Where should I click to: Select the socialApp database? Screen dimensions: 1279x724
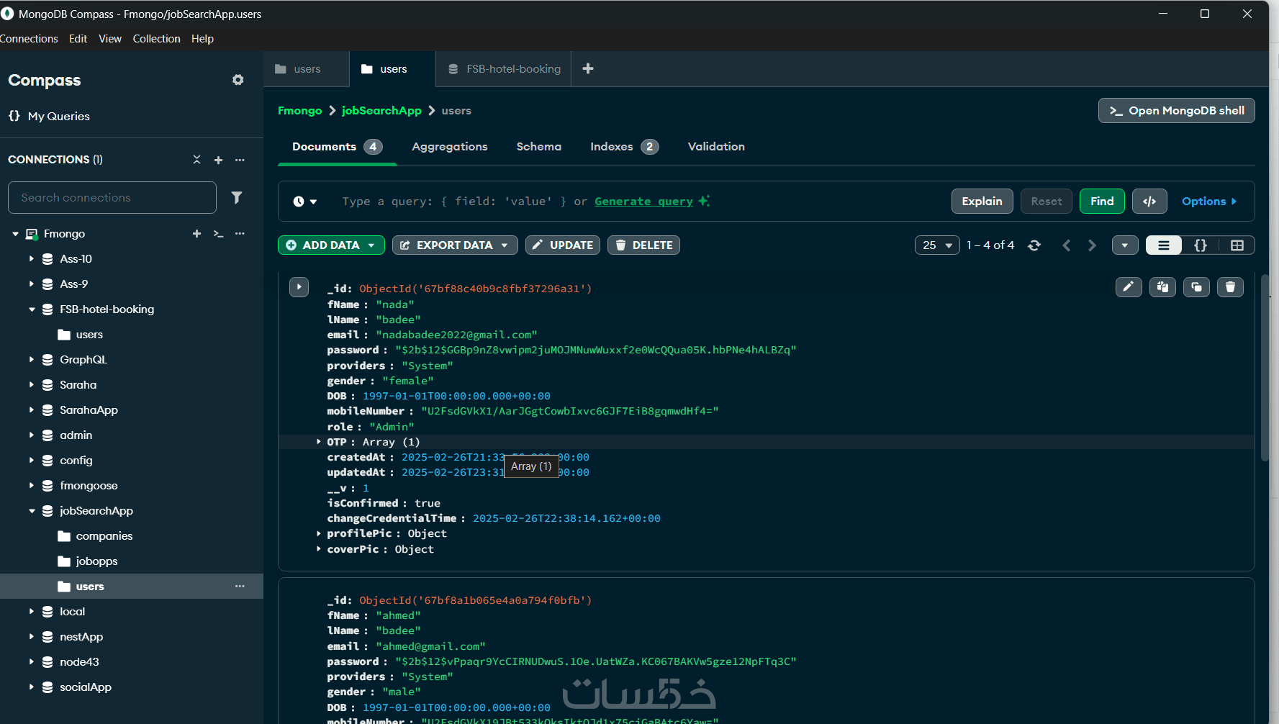pyautogui.click(x=86, y=687)
